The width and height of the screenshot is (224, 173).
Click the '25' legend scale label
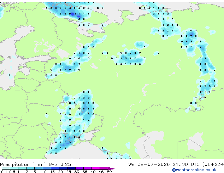coord(69,172)
